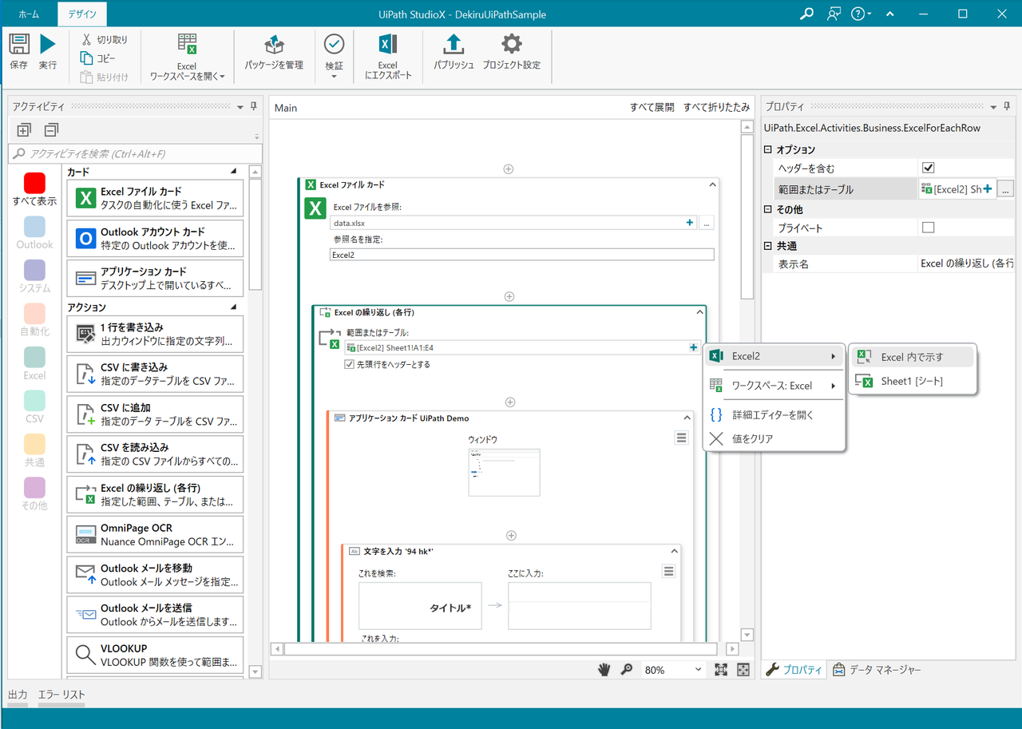Open パッケージを管理 (Manage Packages)
Screen dimensions: 1022x729
pyautogui.click(x=274, y=53)
